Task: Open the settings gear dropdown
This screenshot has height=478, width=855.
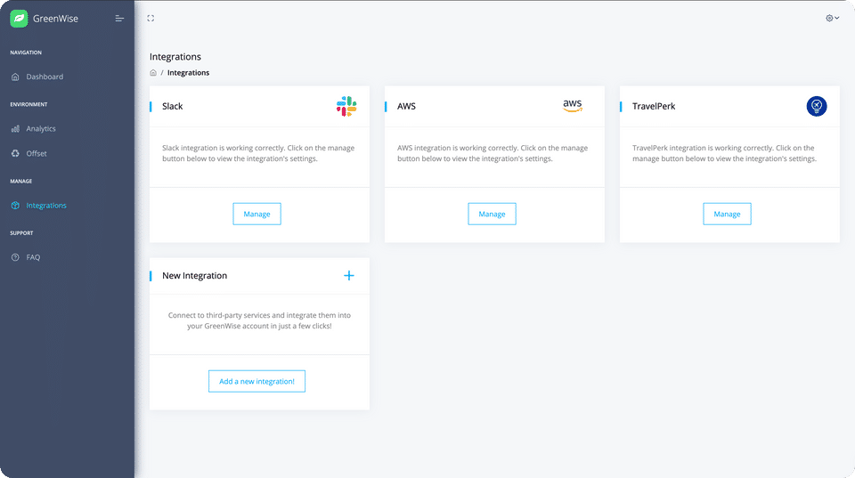Action: (832, 18)
